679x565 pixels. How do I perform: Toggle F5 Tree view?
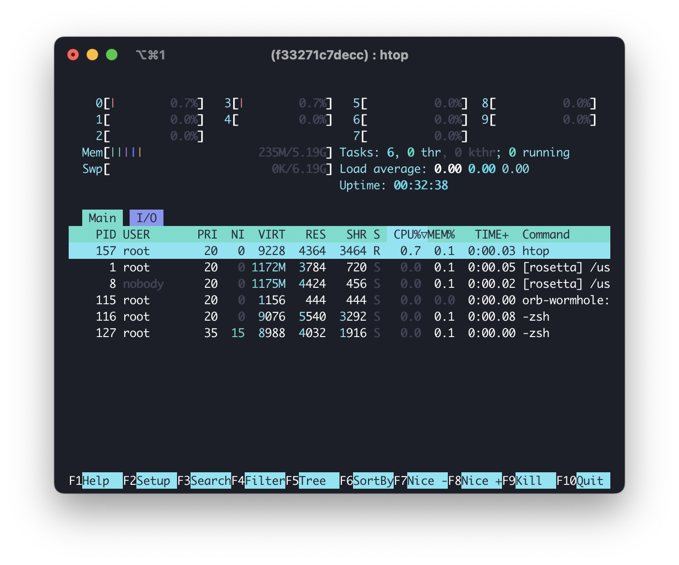(312, 480)
